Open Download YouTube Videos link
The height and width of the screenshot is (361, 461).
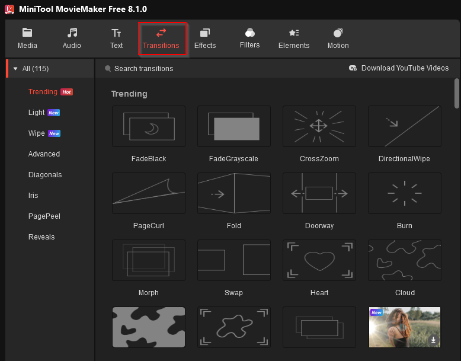coord(405,68)
